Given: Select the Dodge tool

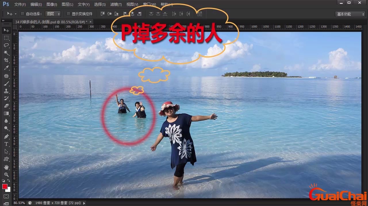Looking at the screenshot, I should click(x=6, y=129).
